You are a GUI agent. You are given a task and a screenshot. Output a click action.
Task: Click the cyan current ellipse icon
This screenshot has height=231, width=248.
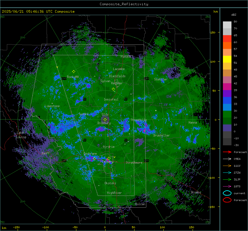227,193
